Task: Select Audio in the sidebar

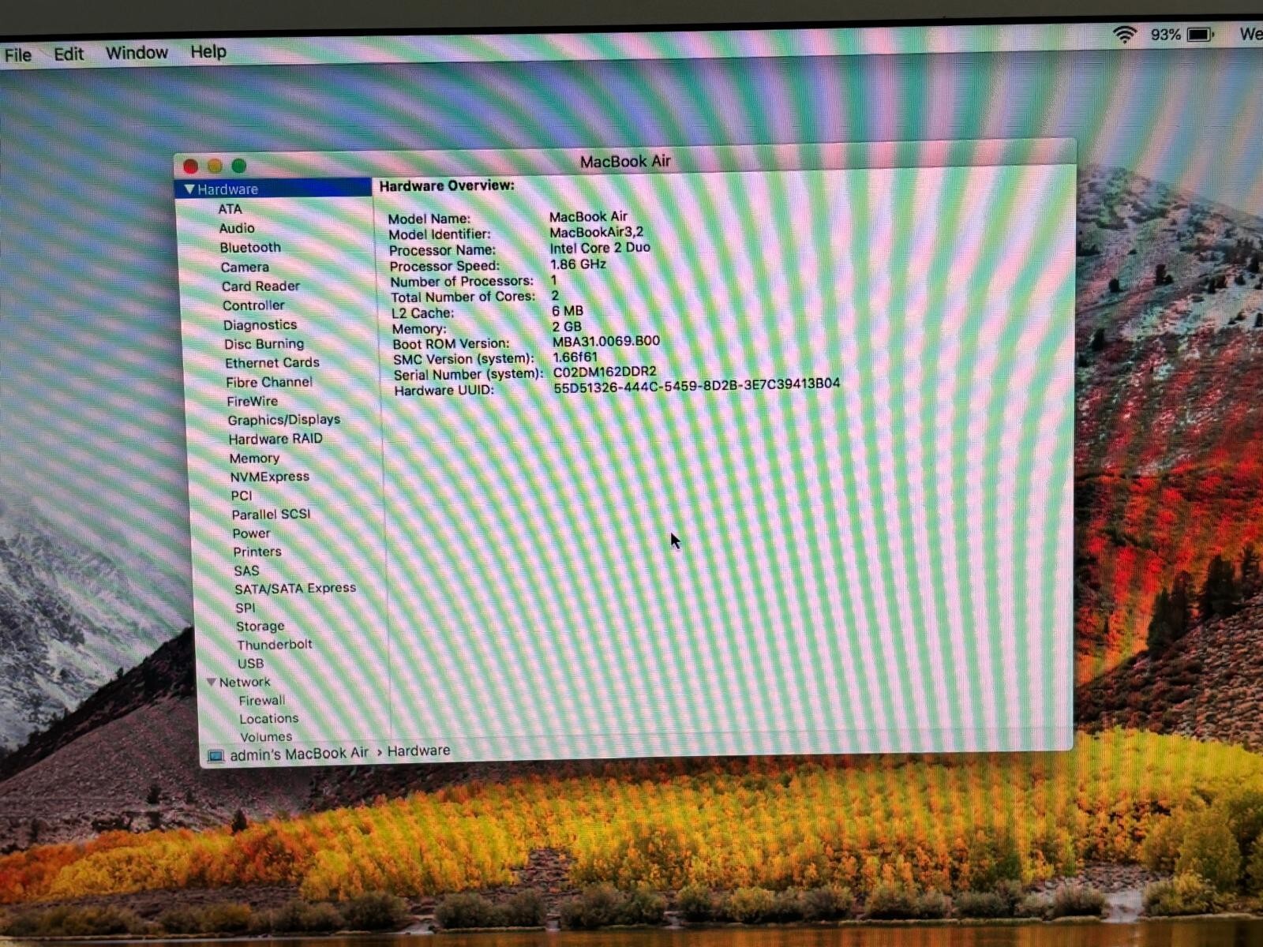Action: click(x=237, y=228)
